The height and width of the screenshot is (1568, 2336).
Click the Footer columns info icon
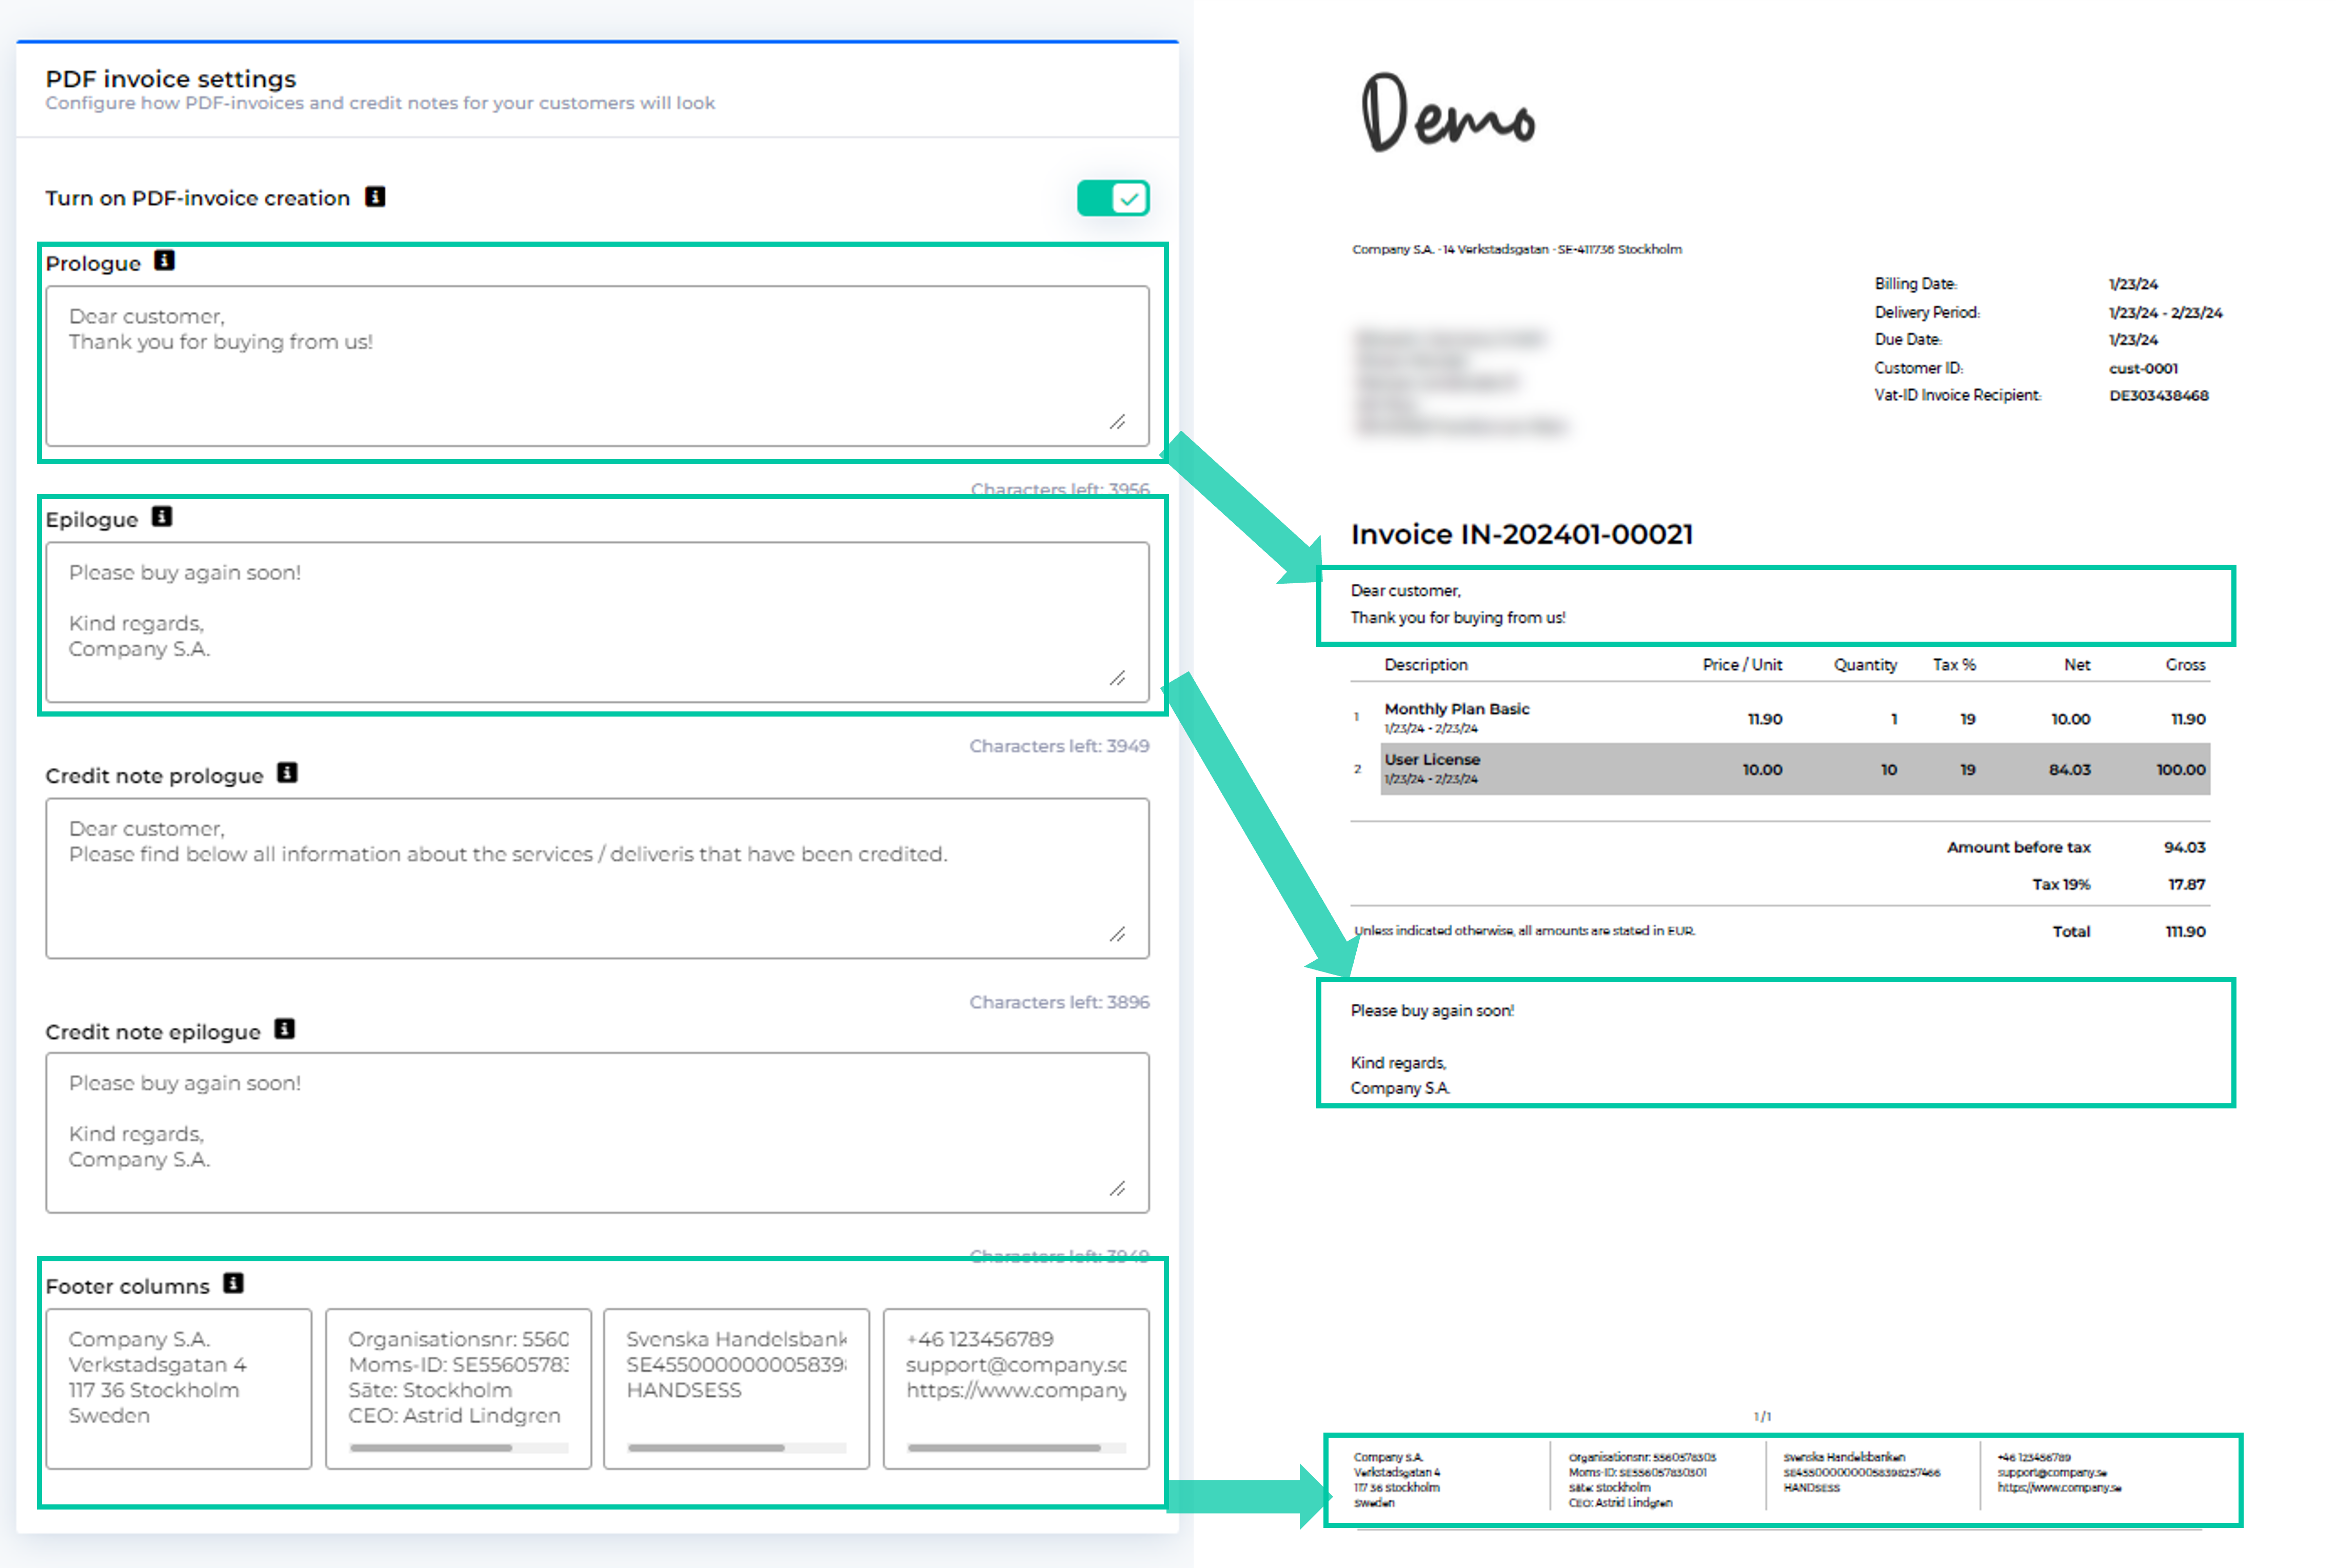coord(233,1283)
